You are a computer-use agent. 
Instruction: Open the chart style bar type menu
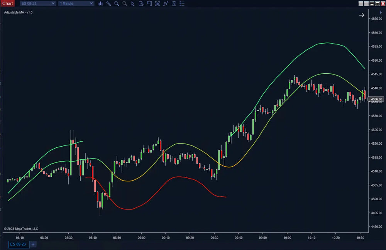(100, 3)
